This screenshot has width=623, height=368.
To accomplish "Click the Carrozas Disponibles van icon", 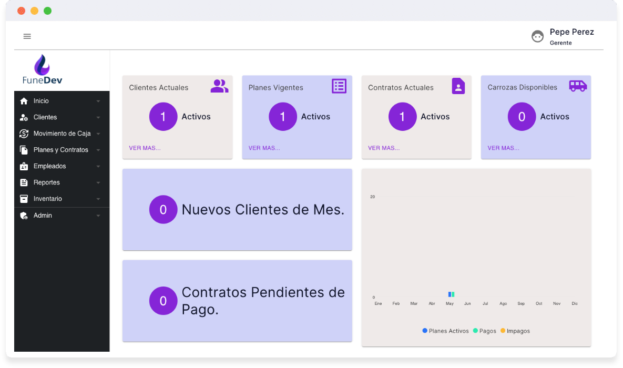I will [x=578, y=86].
